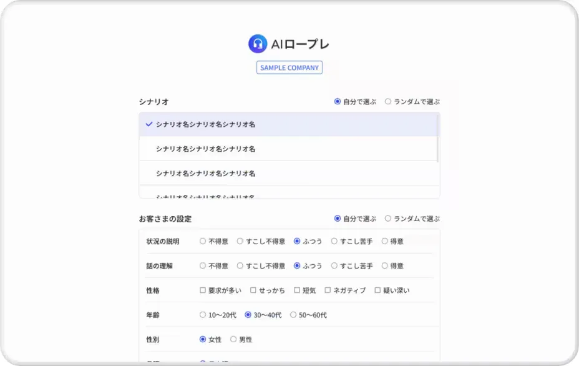Click the お客さまの設定 section heading
Image resolution: width=579 pixels, height=366 pixels.
point(165,219)
